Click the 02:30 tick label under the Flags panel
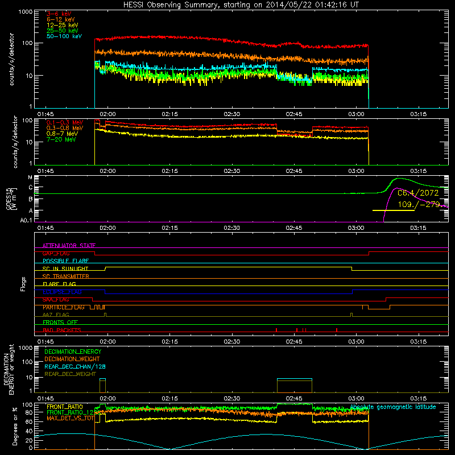The width and height of the screenshot is (455, 455). 232,342
